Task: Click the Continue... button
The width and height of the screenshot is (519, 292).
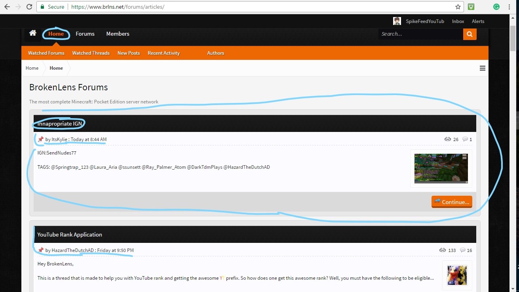Action: click(x=452, y=202)
